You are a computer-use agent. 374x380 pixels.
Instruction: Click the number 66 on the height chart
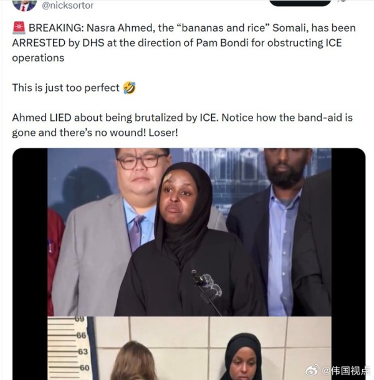[x=81, y=335]
